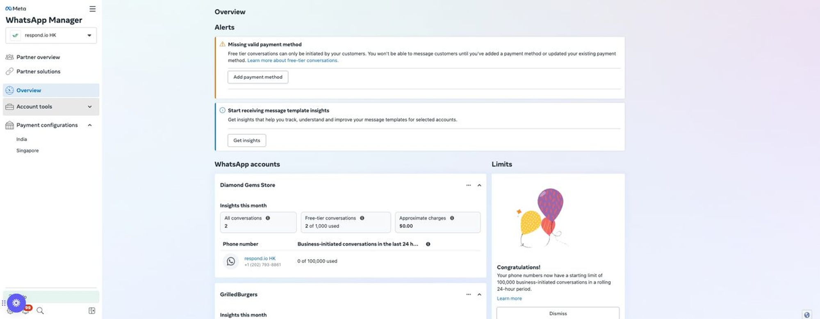Click the search magnifier icon in sidebar
The image size is (820, 319).
click(x=40, y=311)
